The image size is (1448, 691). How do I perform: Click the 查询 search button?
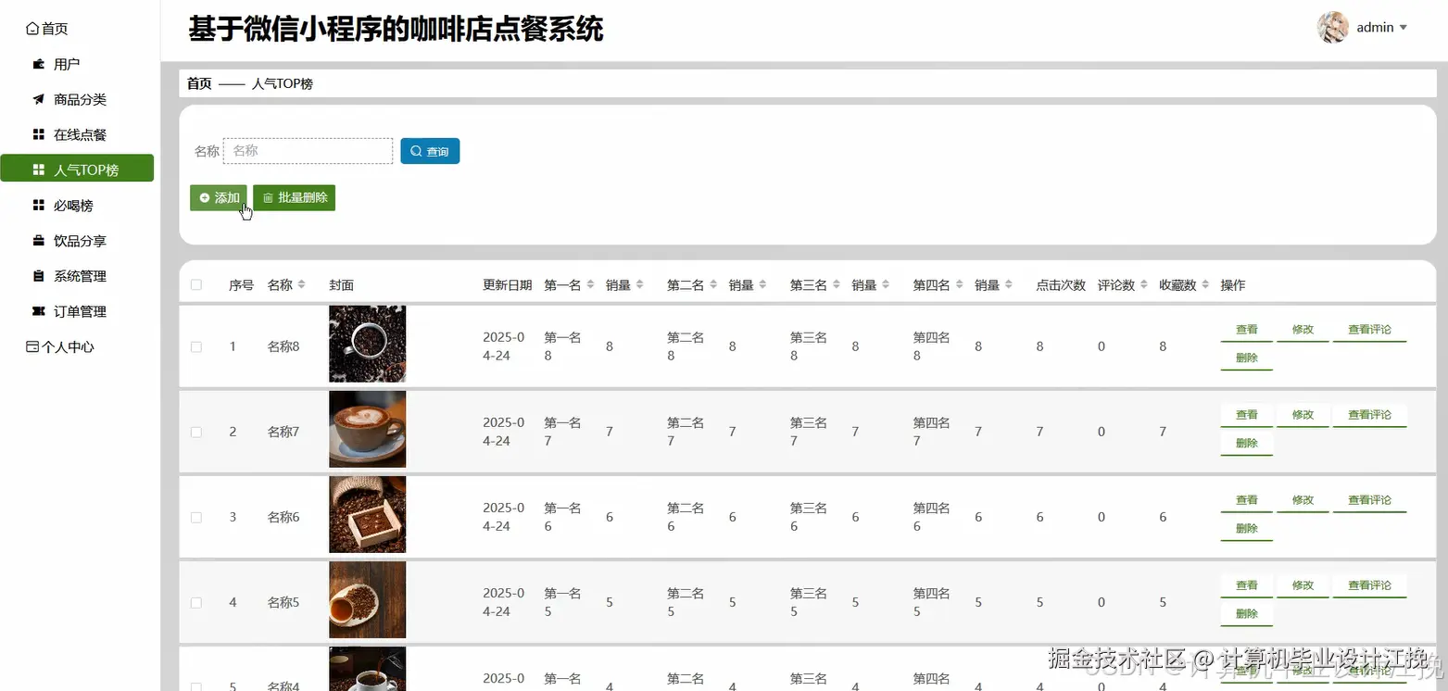pos(430,151)
